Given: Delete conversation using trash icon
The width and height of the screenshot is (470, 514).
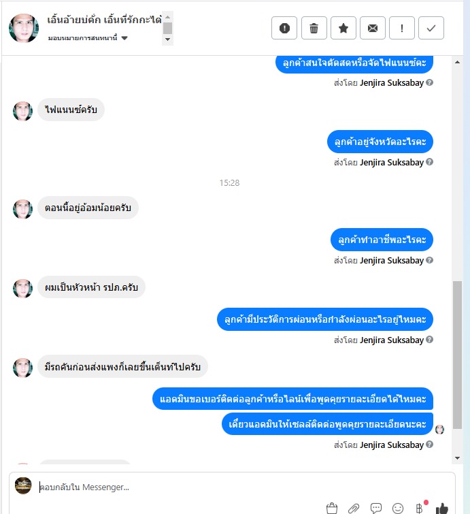Looking at the screenshot, I should [314, 28].
